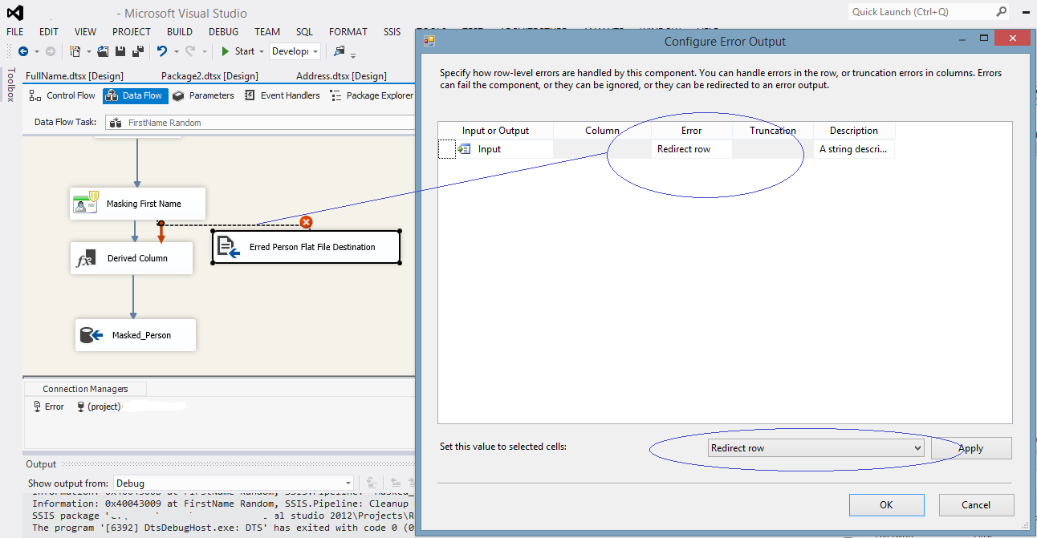Screen dimensions: 1037x538
Task: Click the Visual Studio logo icon
Action: 14,13
